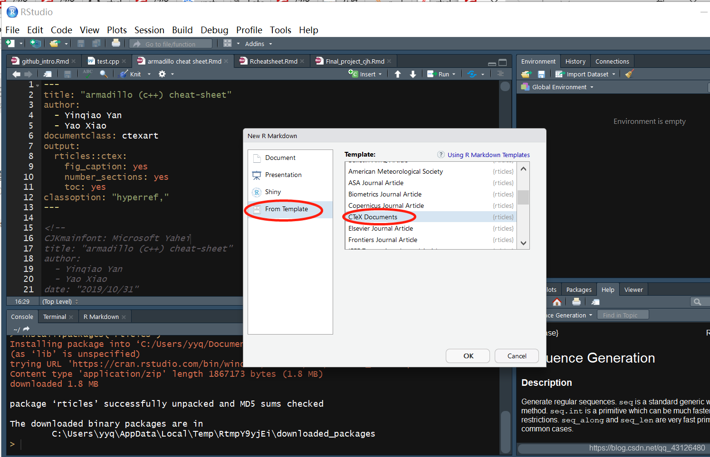The width and height of the screenshot is (710, 457).
Task: Show document outline icon
Action: (x=500, y=74)
